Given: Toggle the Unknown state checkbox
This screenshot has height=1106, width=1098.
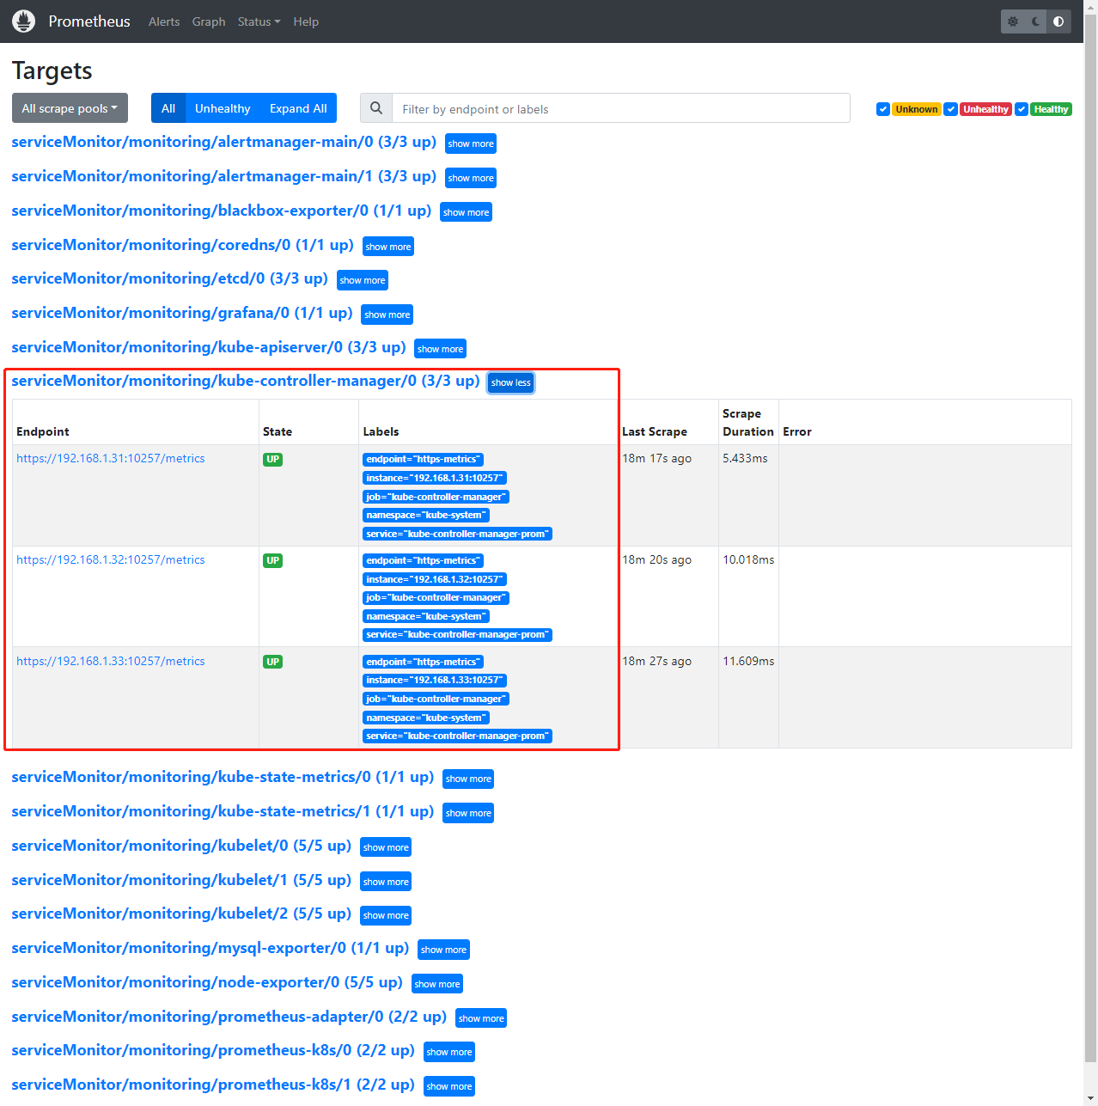Looking at the screenshot, I should coord(882,109).
